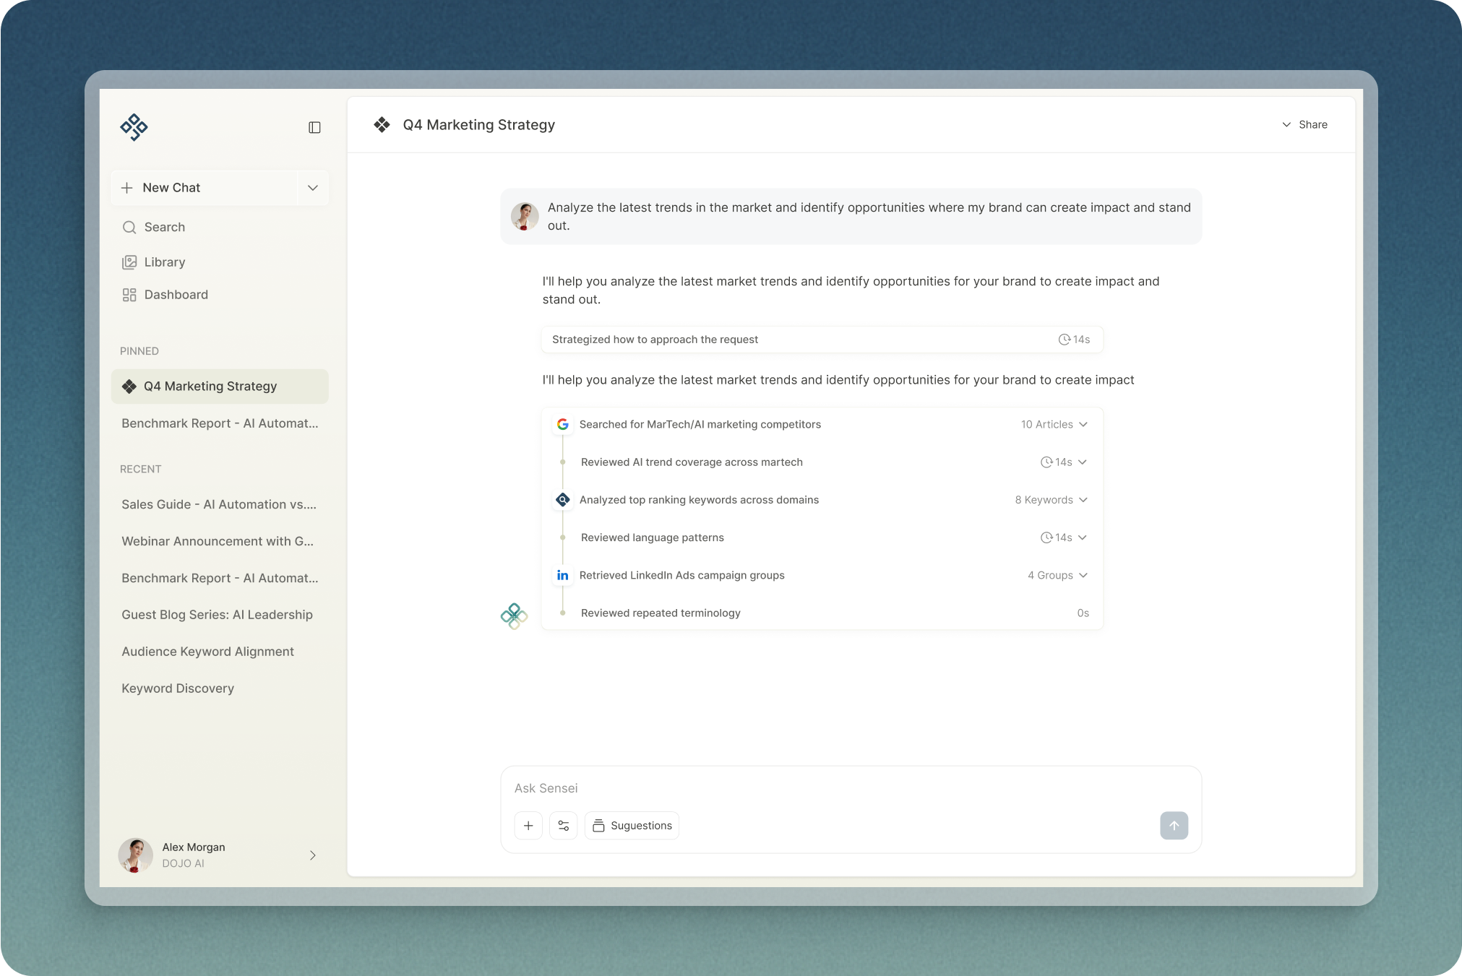Click the plus attachment button
This screenshot has height=976, width=1462.
[x=528, y=825]
